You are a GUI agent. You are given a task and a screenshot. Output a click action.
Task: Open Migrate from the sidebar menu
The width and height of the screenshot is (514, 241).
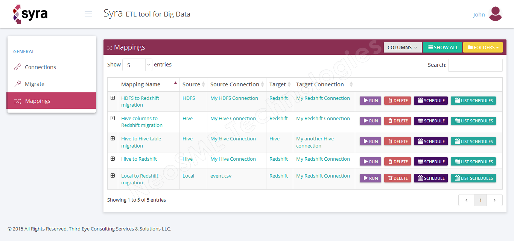tap(35, 84)
